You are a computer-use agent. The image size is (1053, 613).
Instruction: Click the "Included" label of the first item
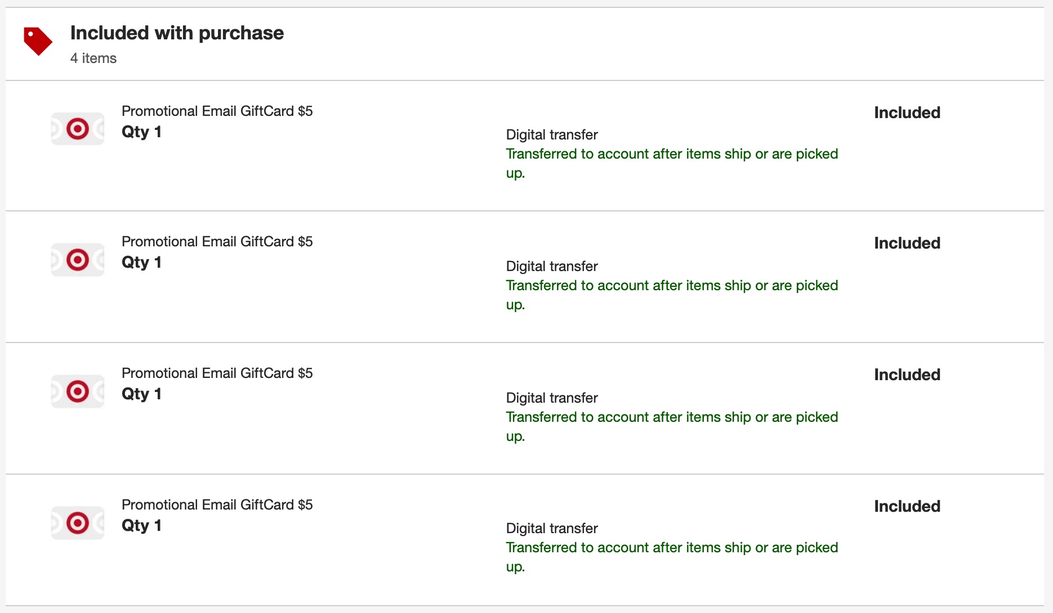point(907,113)
